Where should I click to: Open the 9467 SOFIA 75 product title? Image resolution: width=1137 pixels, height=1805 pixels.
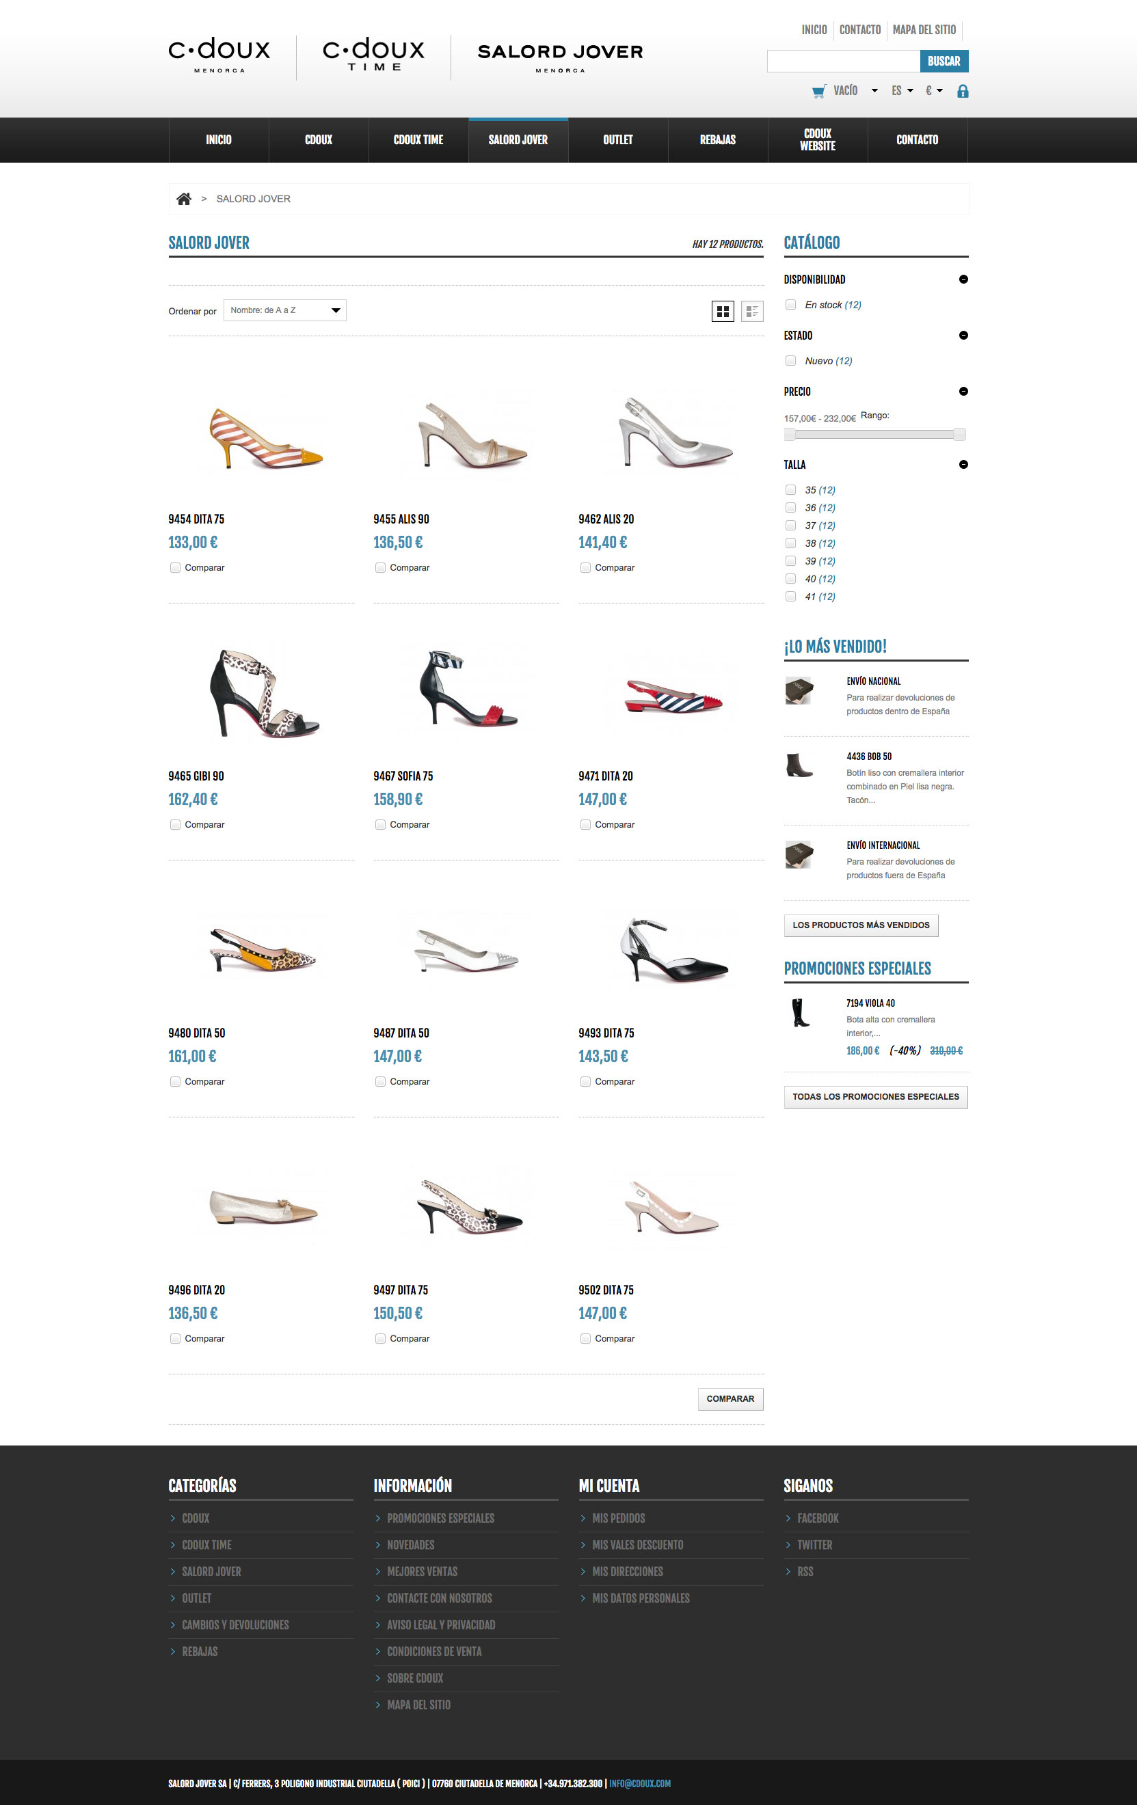click(403, 776)
